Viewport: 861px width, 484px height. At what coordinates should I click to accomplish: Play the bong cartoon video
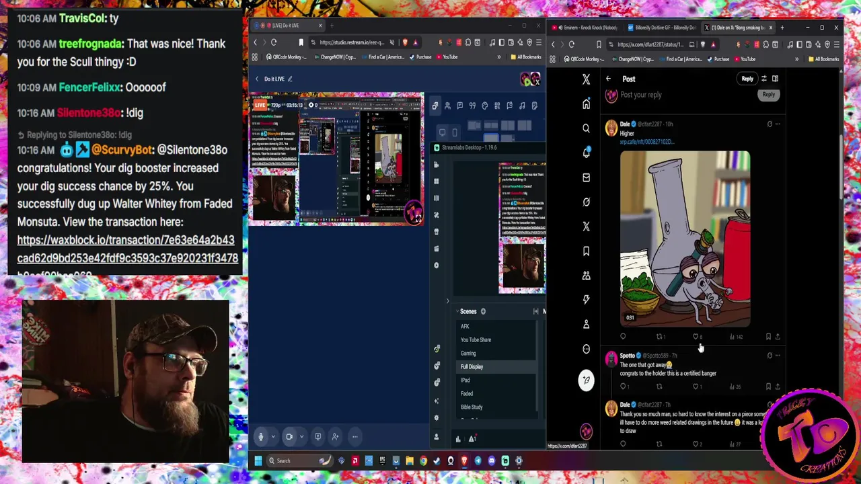[x=685, y=239]
